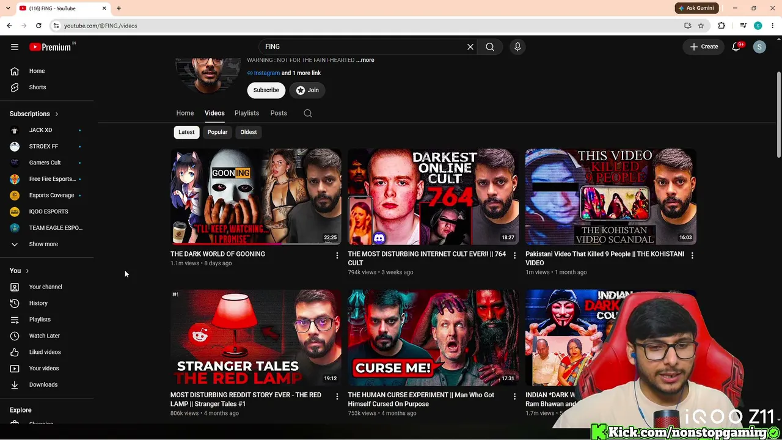Screen dimensions: 782x440
Task: Switch to the Playlists tab
Action: coord(247,113)
